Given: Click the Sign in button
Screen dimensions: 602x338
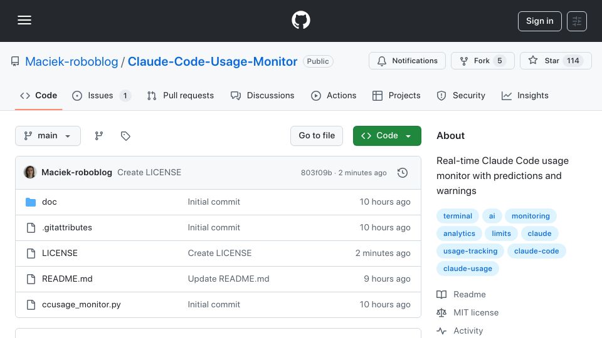Looking at the screenshot, I should point(539,21).
